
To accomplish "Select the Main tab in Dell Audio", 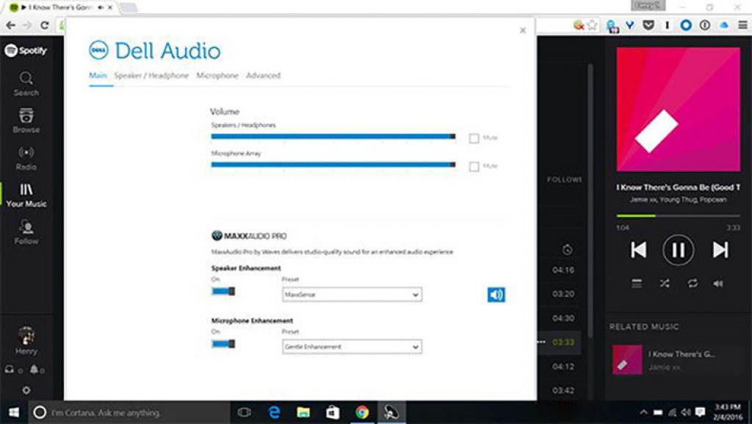I will pyautogui.click(x=98, y=75).
